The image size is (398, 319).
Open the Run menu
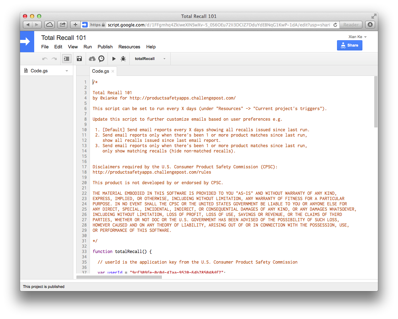click(87, 47)
